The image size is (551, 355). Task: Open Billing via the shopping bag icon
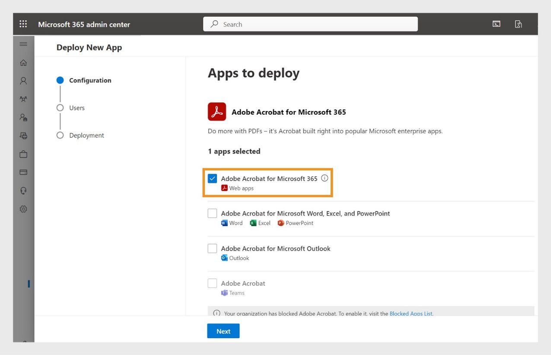(23, 154)
